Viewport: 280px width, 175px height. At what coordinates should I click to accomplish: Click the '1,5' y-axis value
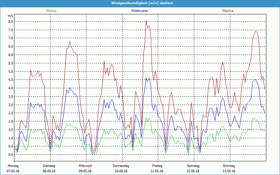11,129
